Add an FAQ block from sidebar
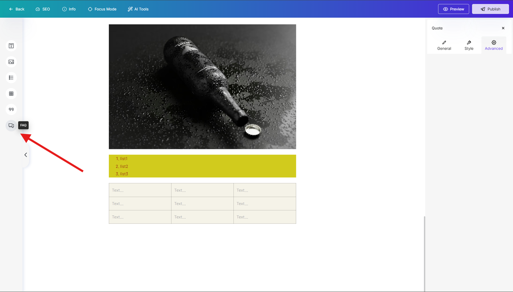 click(x=11, y=125)
